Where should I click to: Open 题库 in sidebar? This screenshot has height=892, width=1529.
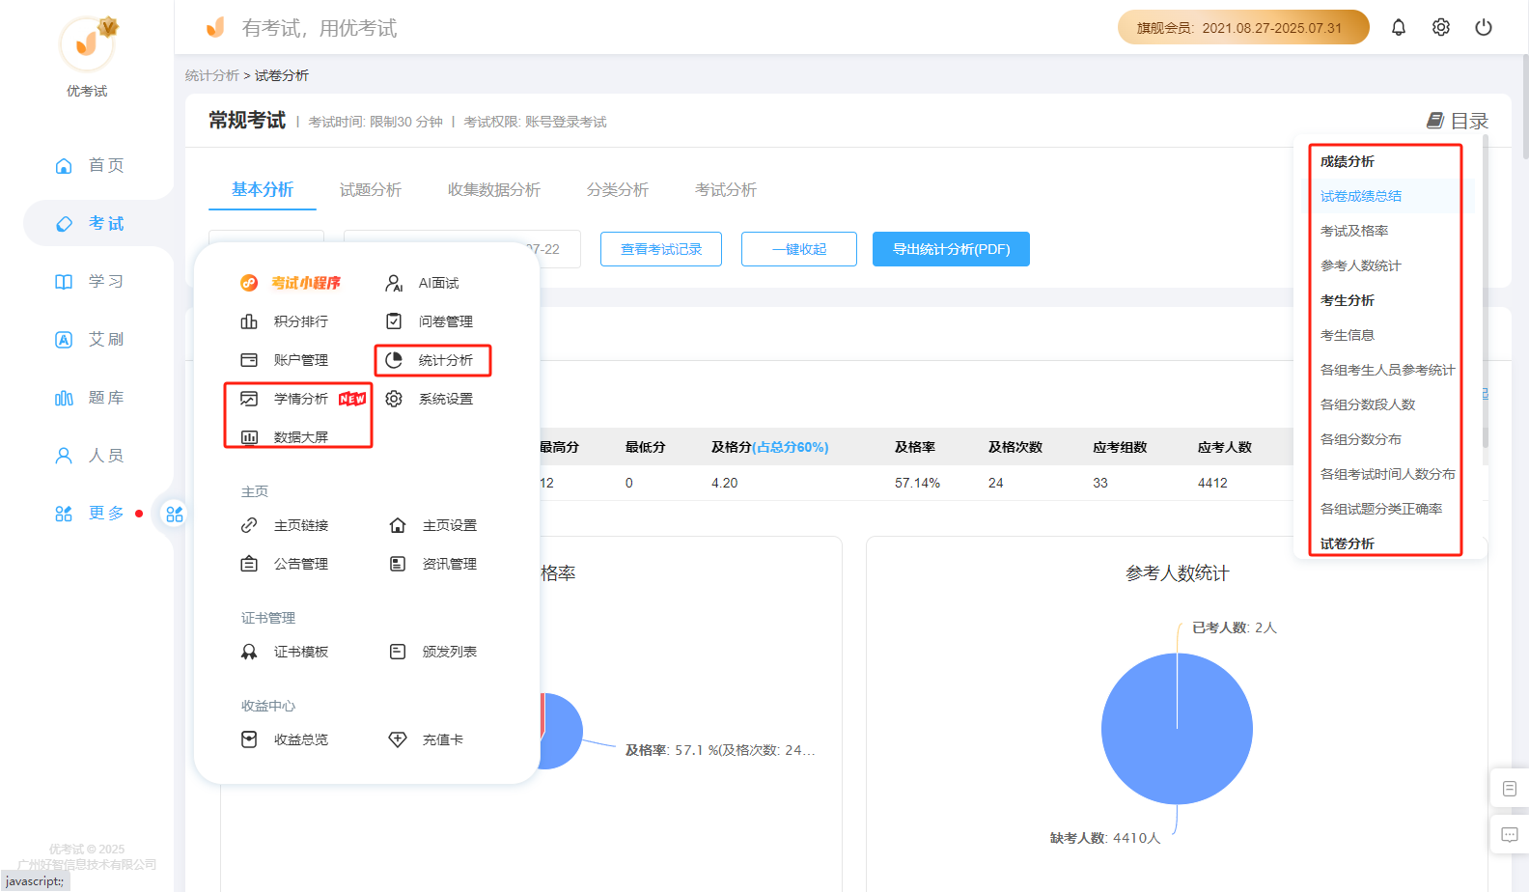tap(89, 397)
